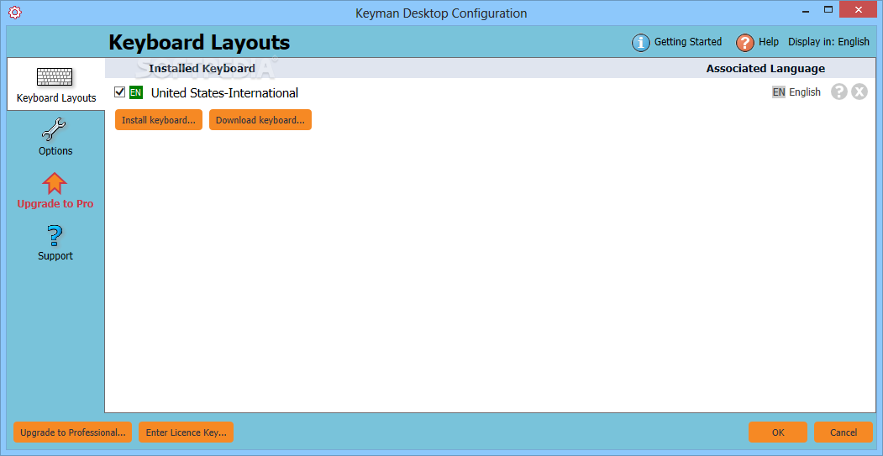Click the Getting Started info icon

point(641,42)
